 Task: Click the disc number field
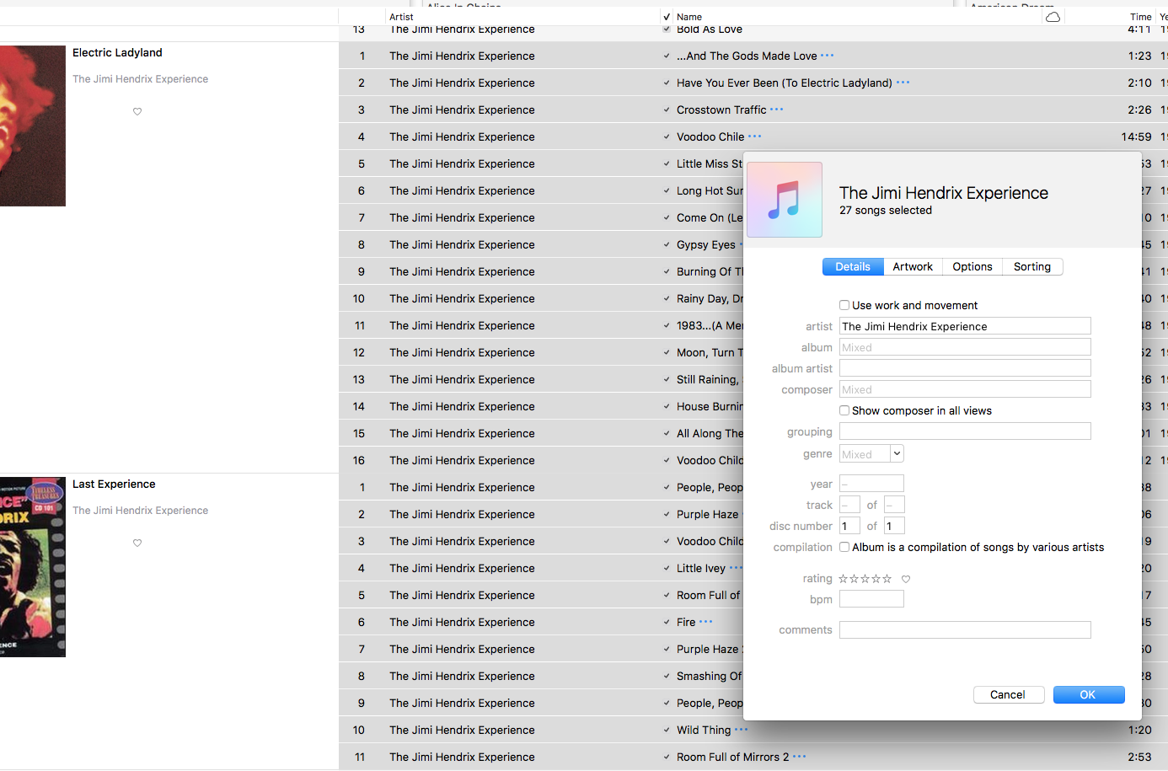tap(849, 526)
